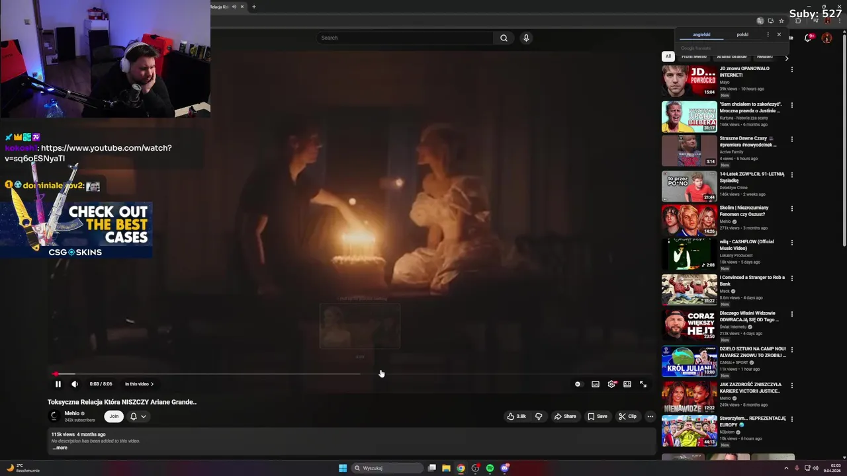The width and height of the screenshot is (847, 476).
Task: Open options for 'Sam chciałem to zakończyć' video
Action: 791,105
